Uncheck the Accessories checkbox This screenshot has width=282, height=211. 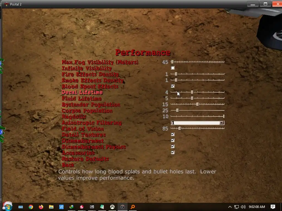pos(173,152)
